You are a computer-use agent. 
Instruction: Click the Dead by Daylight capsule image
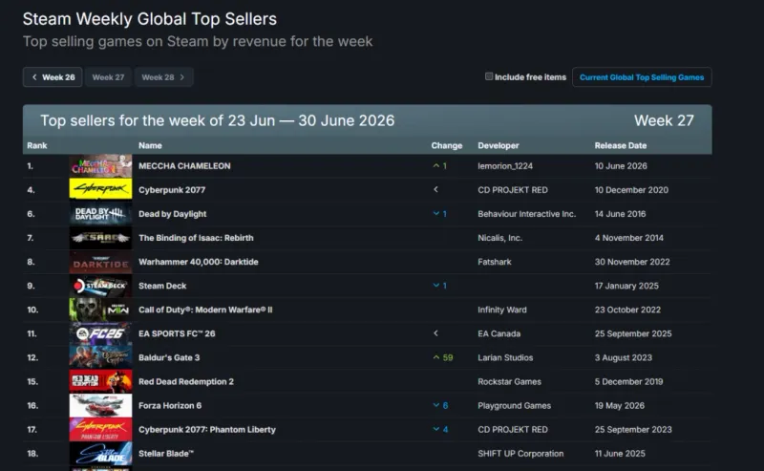100,214
